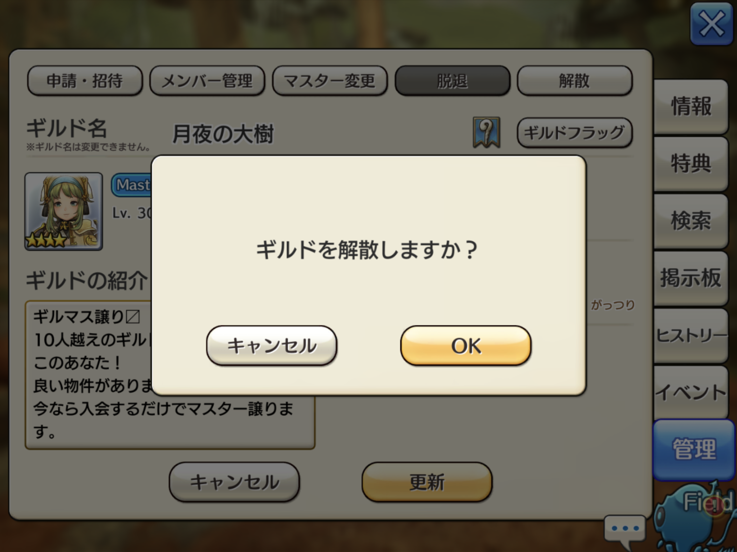Viewport: 737px width, 552px height.
Task: Open the ギルドフラッグ button
Action: click(574, 132)
